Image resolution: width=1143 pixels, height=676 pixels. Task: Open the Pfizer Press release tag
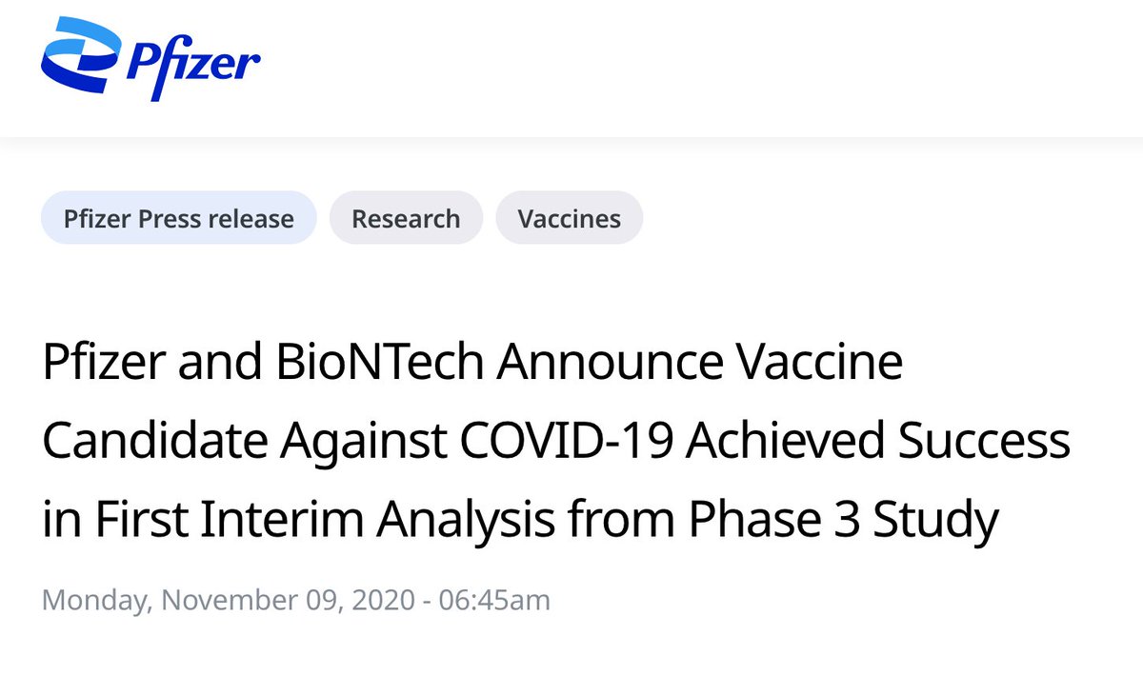click(x=178, y=218)
